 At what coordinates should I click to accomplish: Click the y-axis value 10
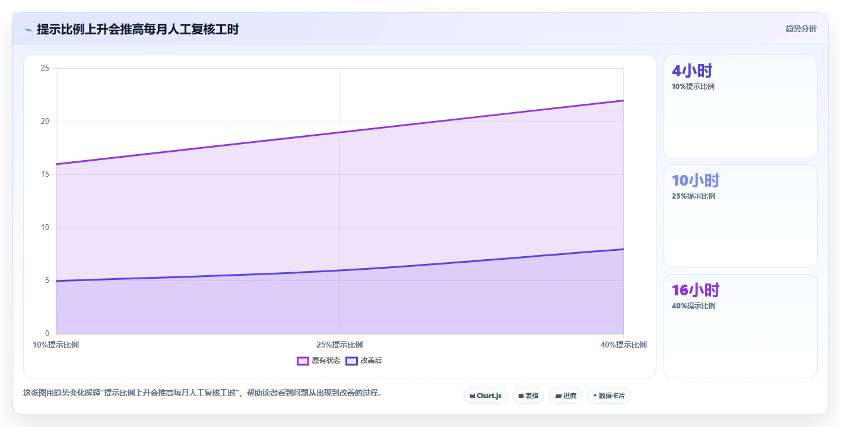pyautogui.click(x=45, y=228)
